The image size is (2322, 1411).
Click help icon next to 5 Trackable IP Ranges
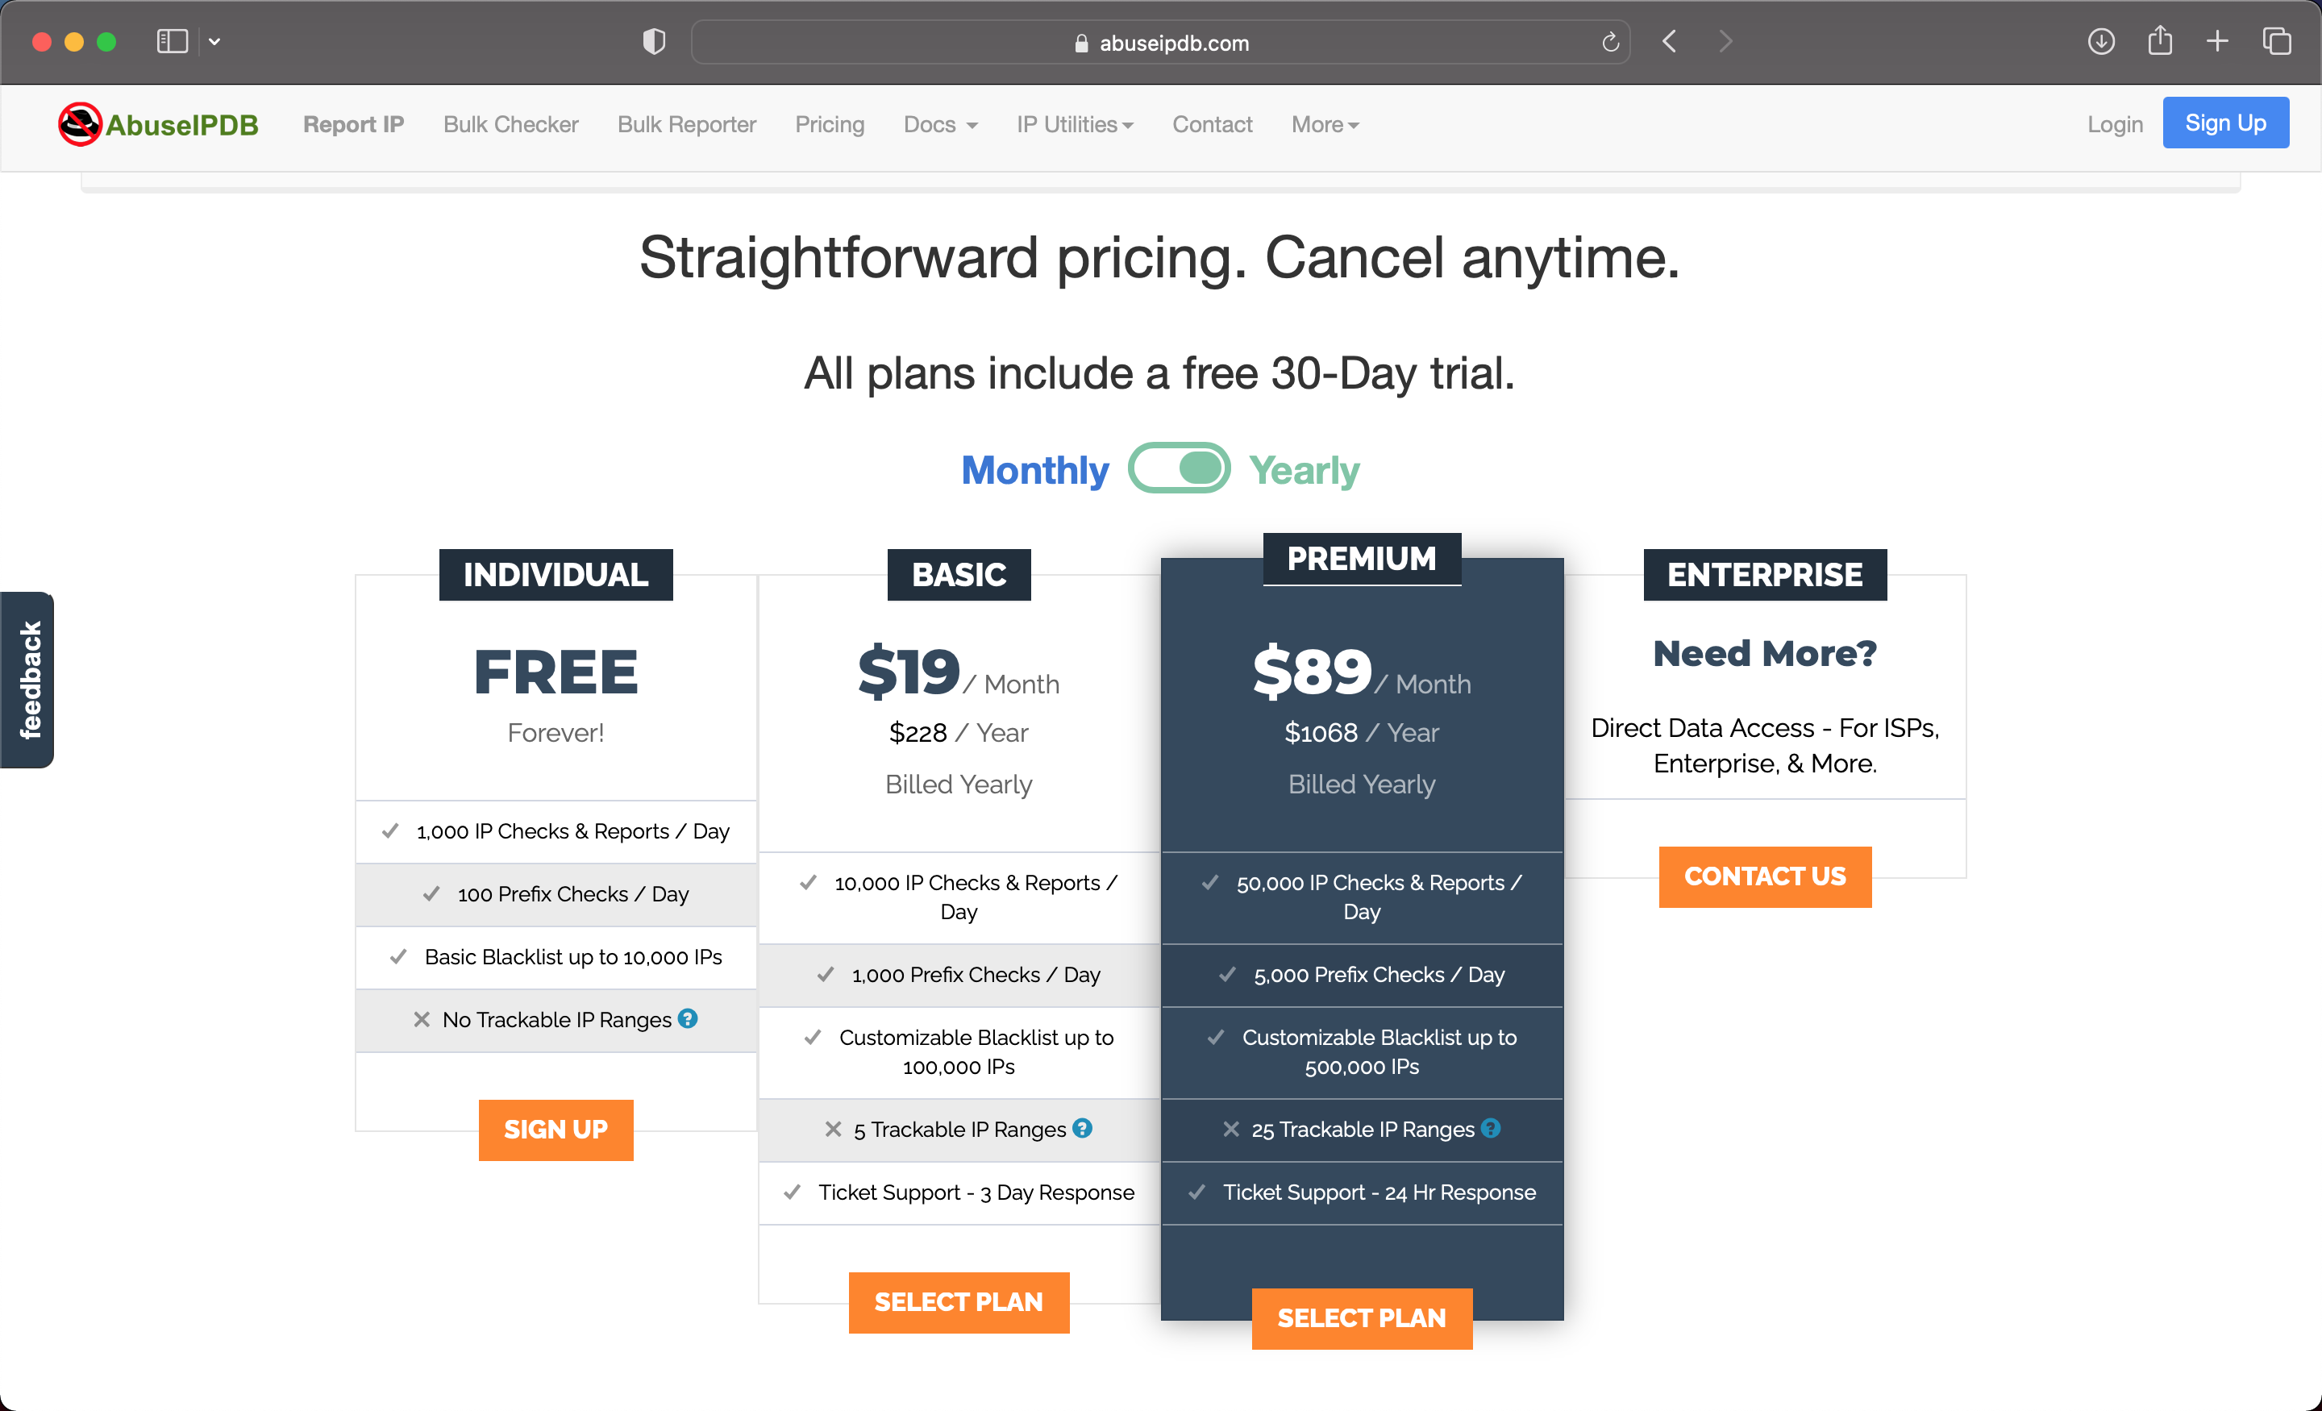(1083, 1128)
